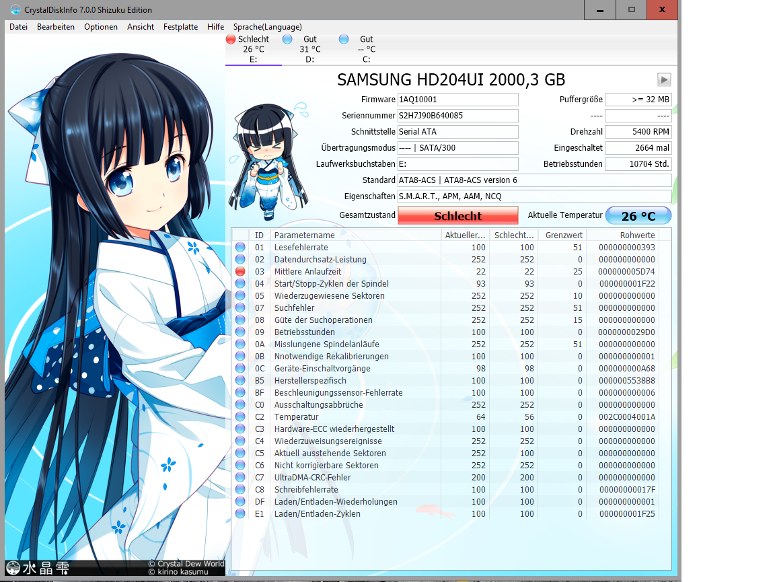This screenshot has height=582, width=775.
Task: Click the status orb of row 09 Betriebsstunden
Action: coord(240,332)
